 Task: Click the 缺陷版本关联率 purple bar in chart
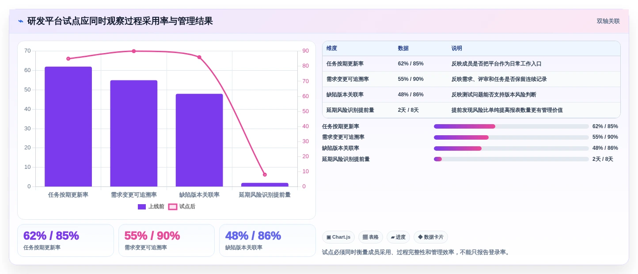(199, 140)
